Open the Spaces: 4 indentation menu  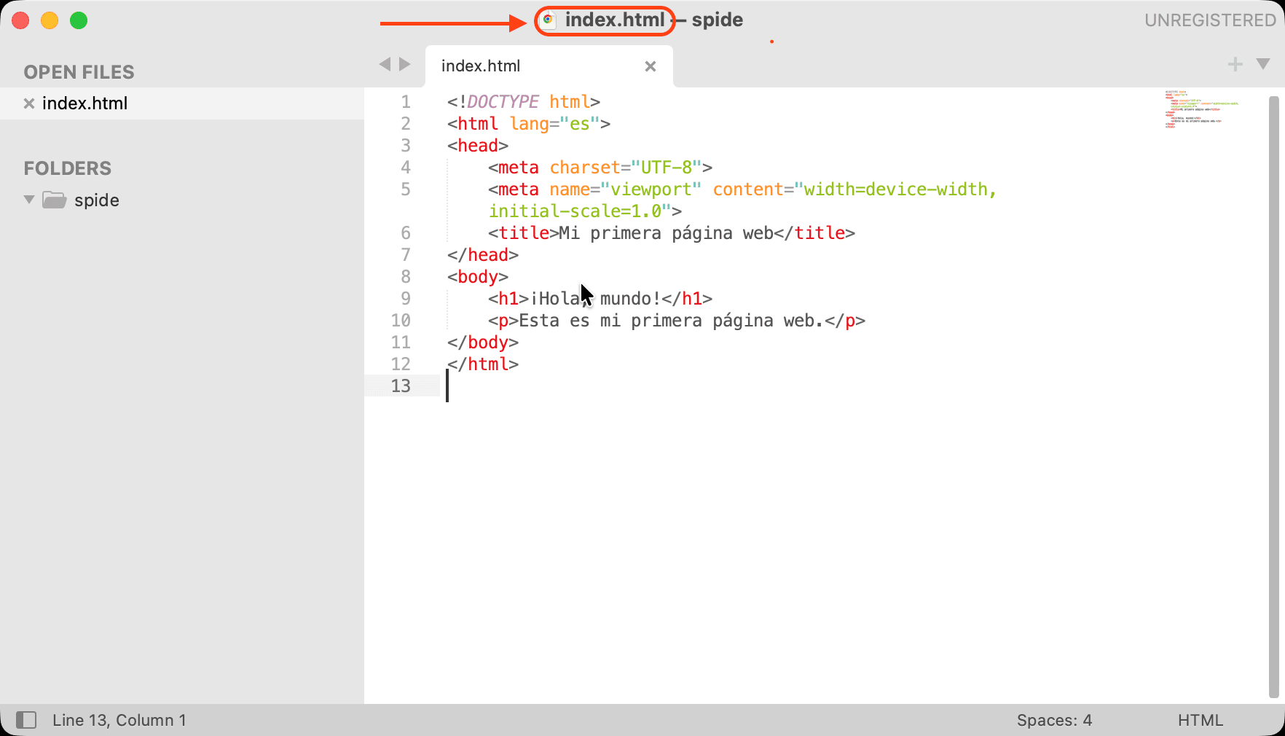[1054, 720]
